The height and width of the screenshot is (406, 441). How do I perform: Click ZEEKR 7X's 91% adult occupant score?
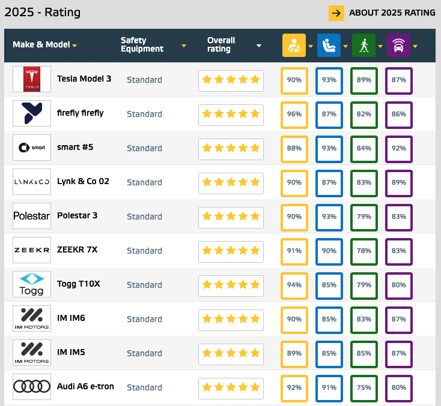(x=294, y=251)
